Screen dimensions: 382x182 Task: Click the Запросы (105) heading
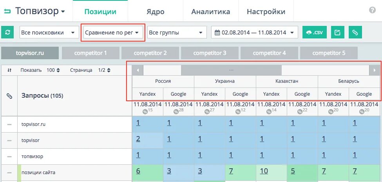click(x=42, y=96)
